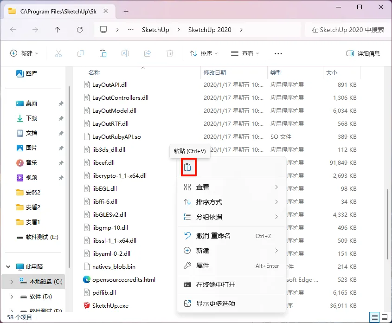
Task: Click the Cut scissors icon in the toolbar
Action: point(58,53)
